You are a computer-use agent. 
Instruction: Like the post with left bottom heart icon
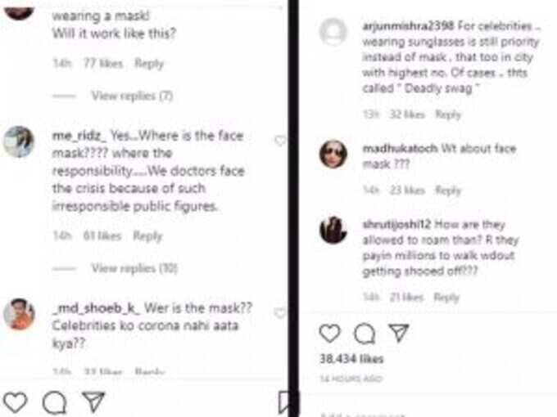(16, 402)
